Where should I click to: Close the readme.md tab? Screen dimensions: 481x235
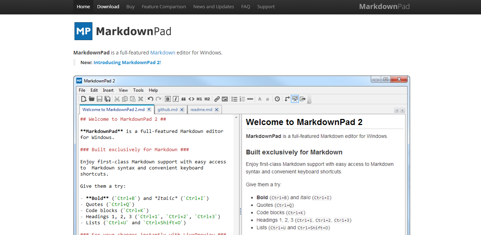point(217,110)
